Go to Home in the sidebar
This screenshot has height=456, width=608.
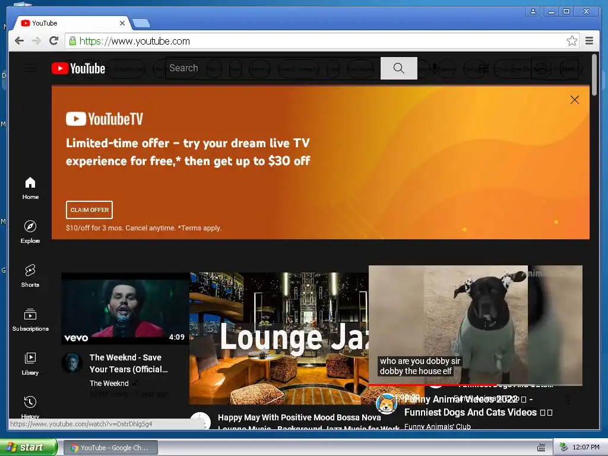click(30, 188)
